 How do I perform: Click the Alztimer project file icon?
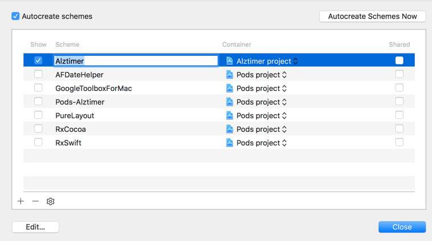point(230,61)
